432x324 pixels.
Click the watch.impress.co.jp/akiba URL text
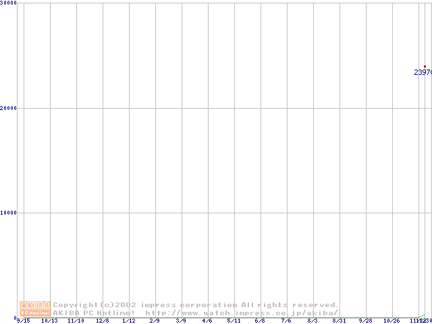coord(242,313)
